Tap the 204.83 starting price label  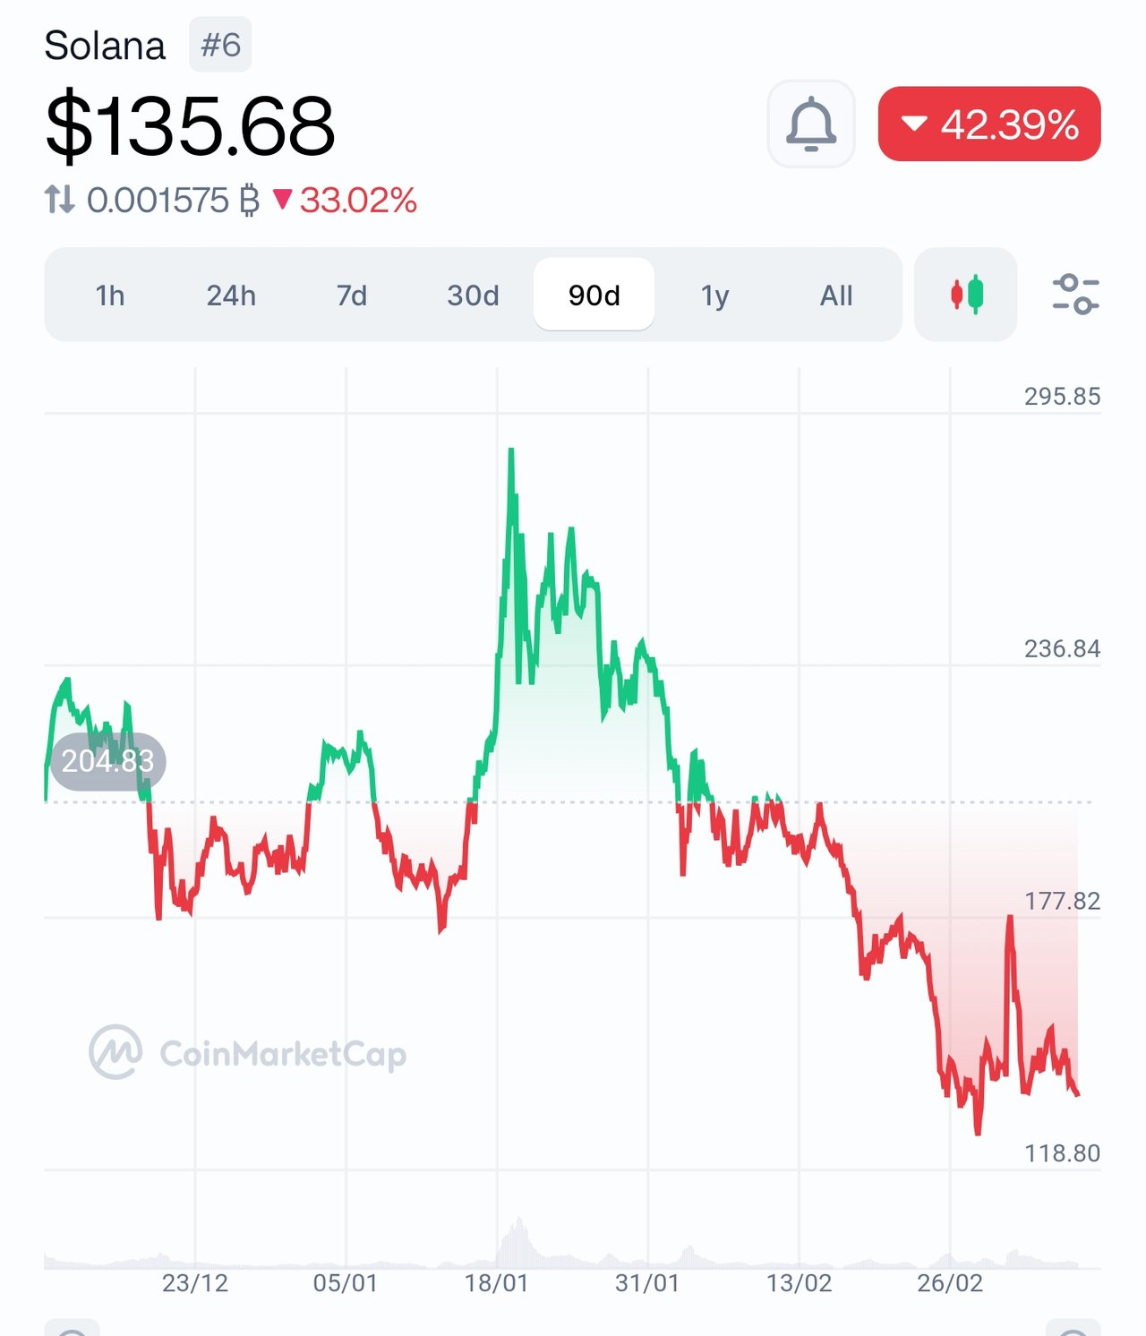(108, 761)
